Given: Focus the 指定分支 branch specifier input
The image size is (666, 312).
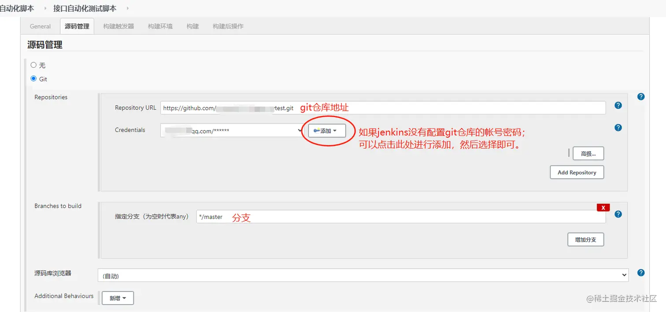Looking at the screenshot, I should click(401, 217).
